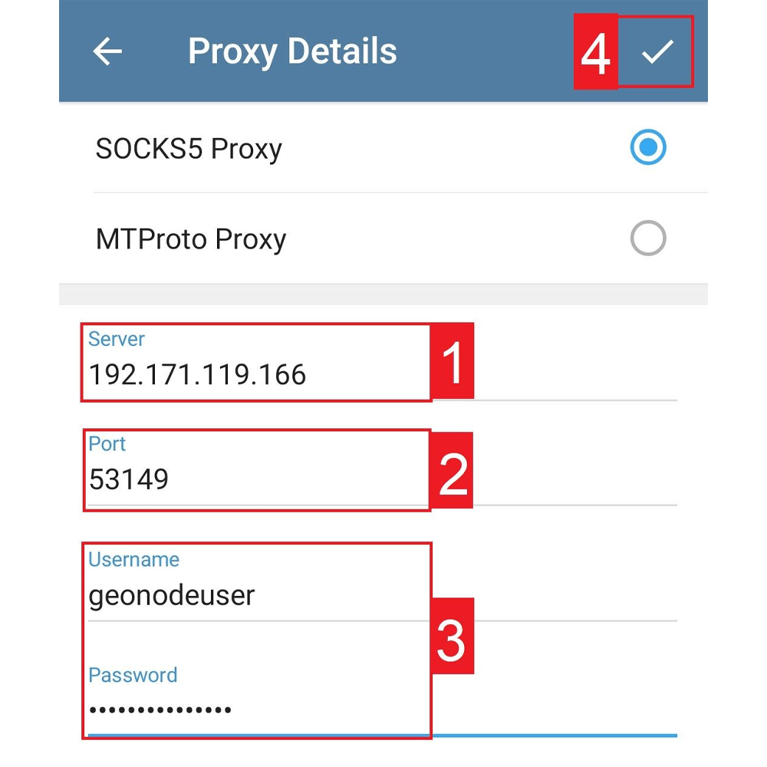Viewport: 767px width, 767px height.
Task: Select the SOCKS5 Proxy radio button
Action: pyautogui.click(x=648, y=147)
